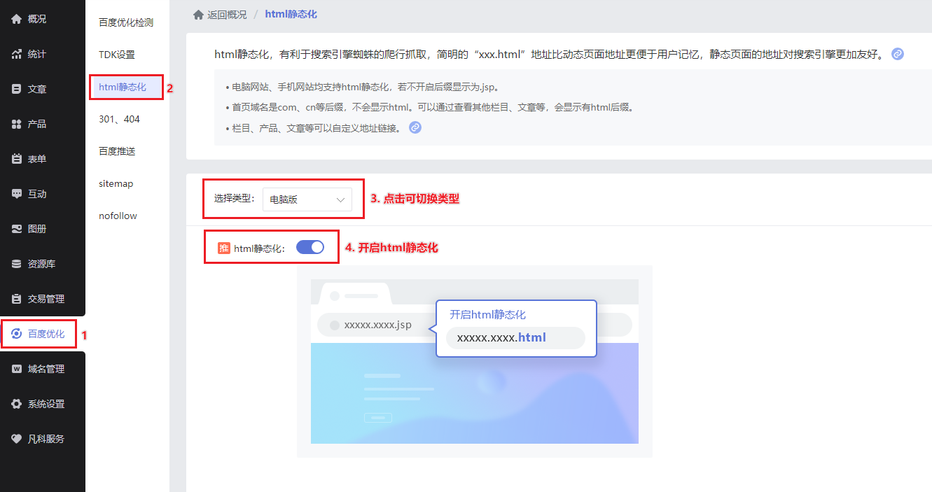This screenshot has height=492, width=932.
Task: Click the 选择类型: label
Action: click(x=235, y=199)
